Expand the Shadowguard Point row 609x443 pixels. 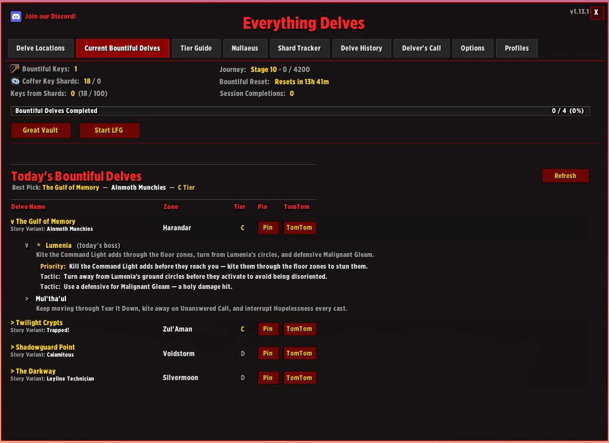pyautogui.click(x=12, y=348)
